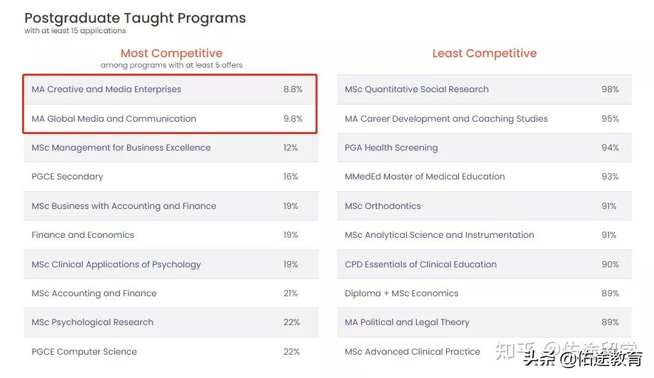This screenshot has width=654, height=378.
Task: Select the MSc Orthodontics program
Action: [383, 206]
